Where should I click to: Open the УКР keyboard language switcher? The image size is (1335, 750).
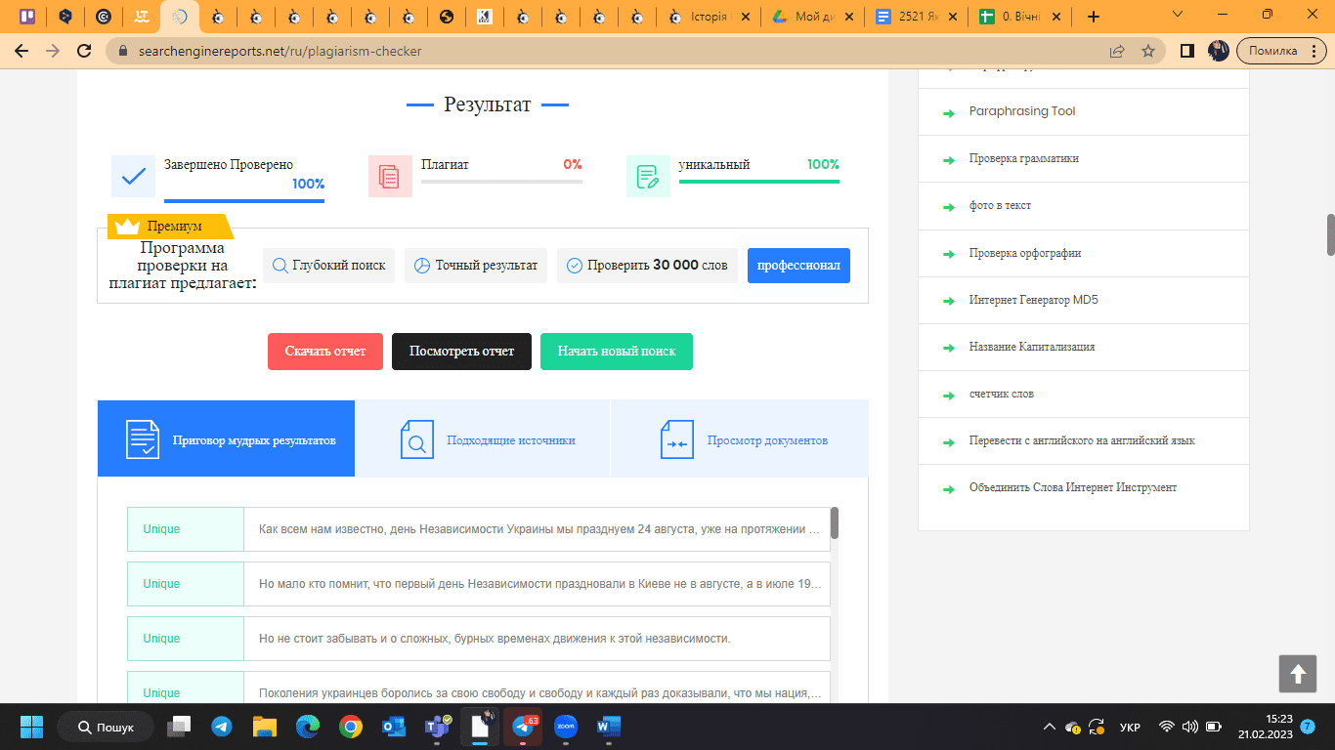(x=1129, y=728)
